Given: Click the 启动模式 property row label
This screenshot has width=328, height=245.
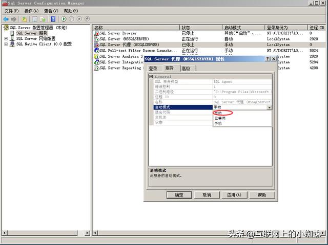Looking at the screenshot, I should click(183, 107).
